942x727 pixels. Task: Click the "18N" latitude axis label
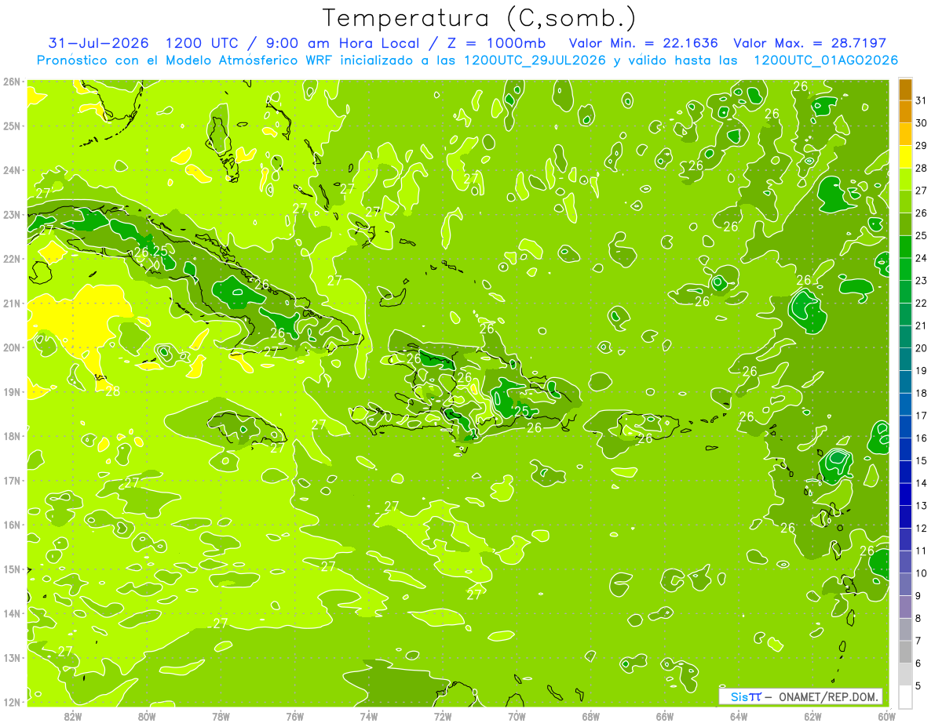(x=12, y=436)
